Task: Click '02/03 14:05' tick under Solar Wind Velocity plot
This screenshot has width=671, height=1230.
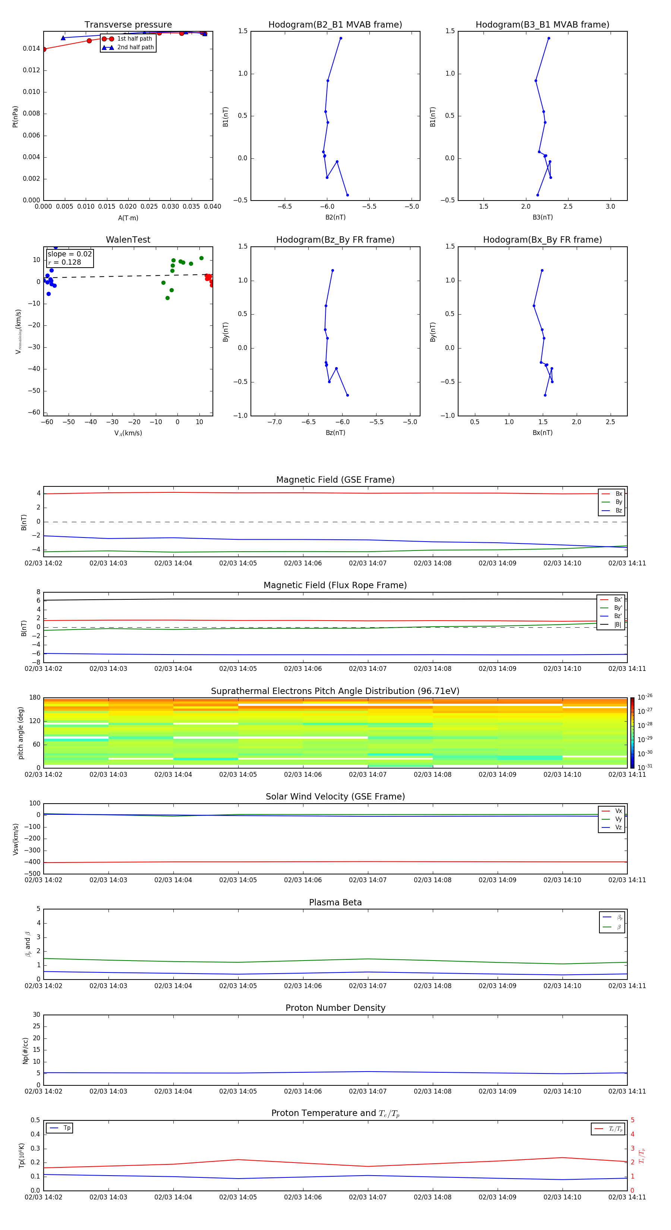Action: tap(238, 880)
